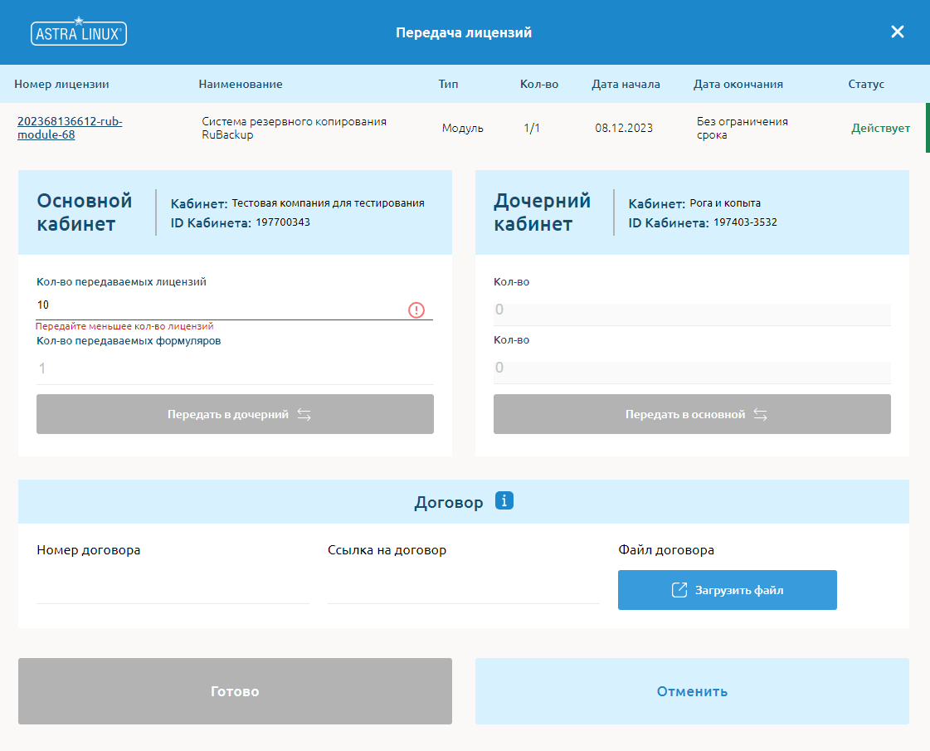Click the transferred formulars quantity field

coord(234,368)
